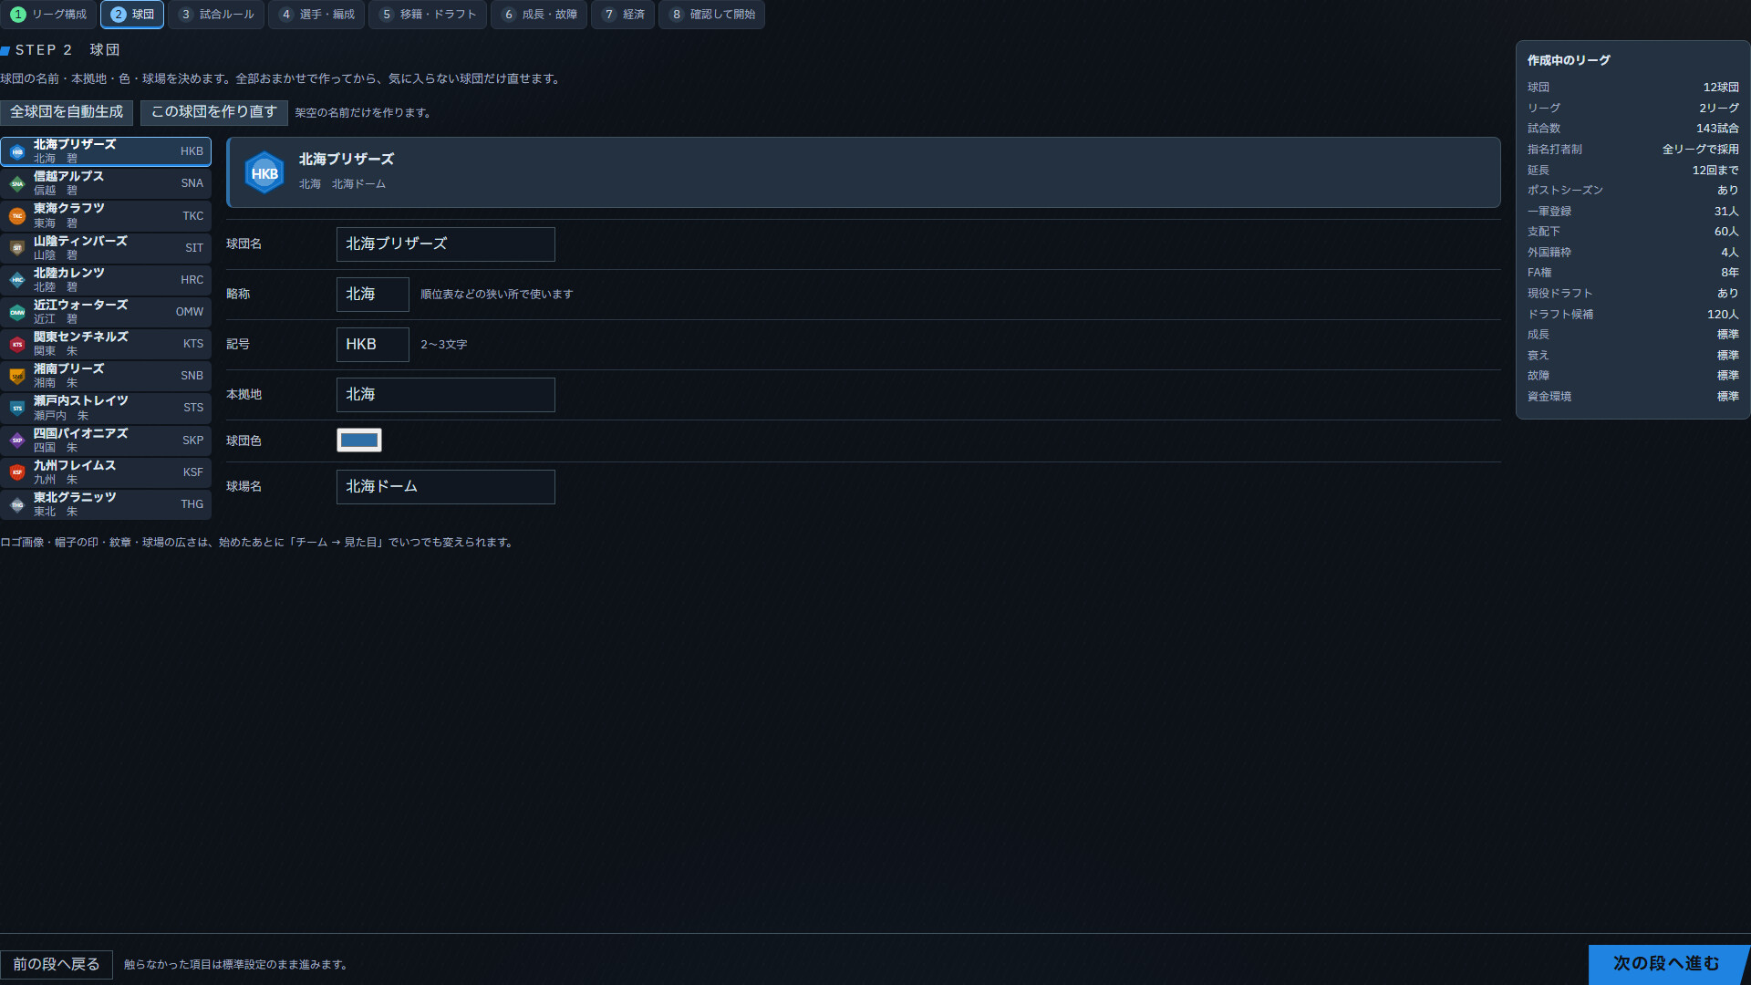Select 九州フレイムス team name in list
The width and height of the screenshot is (1751, 985).
click(75, 466)
